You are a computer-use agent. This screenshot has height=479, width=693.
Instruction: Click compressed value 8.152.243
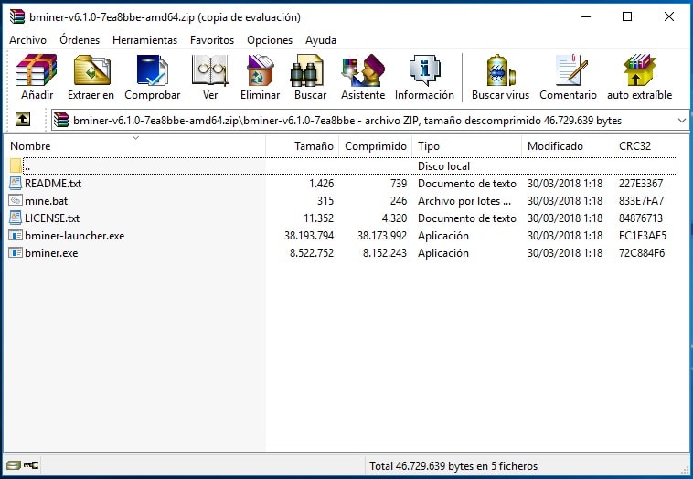(x=385, y=253)
